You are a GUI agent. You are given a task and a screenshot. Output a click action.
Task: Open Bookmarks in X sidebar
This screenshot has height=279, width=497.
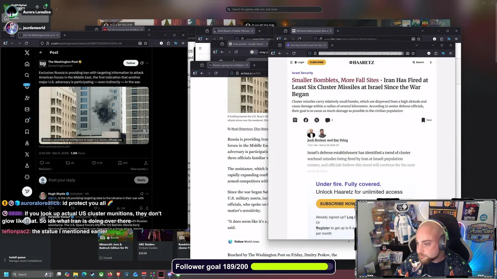click(27, 132)
